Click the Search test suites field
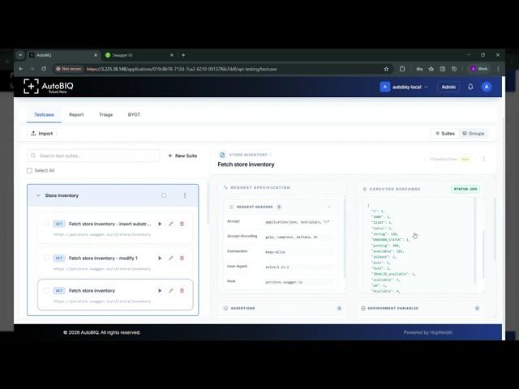This screenshot has width=519, height=389. coord(93,156)
